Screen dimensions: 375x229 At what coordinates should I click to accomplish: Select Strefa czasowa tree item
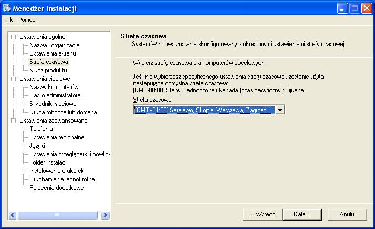click(49, 62)
